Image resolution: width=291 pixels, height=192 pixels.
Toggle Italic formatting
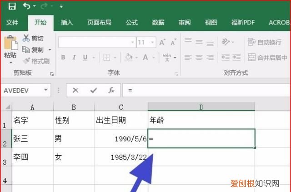tap(74, 58)
